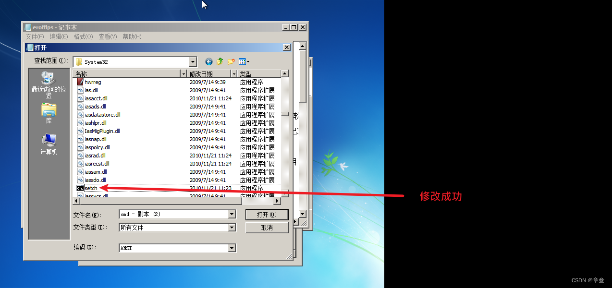This screenshot has height=288, width=612.
Task: Click the Up One Level folder icon
Action: pyautogui.click(x=220, y=61)
